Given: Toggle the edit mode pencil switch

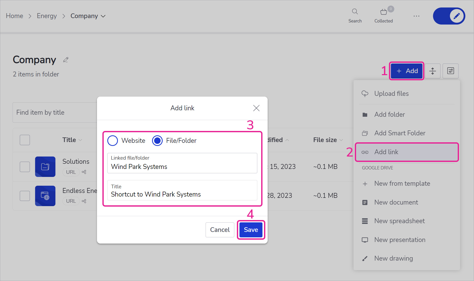Looking at the screenshot, I should pyautogui.click(x=449, y=16).
